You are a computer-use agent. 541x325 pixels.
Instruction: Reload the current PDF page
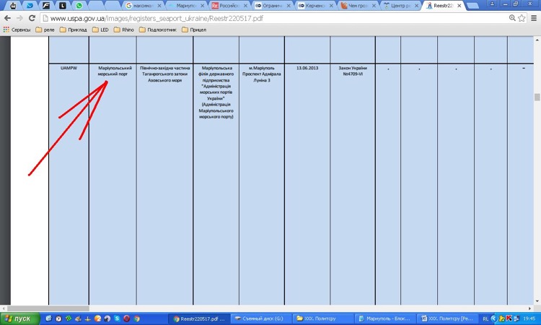click(32, 17)
